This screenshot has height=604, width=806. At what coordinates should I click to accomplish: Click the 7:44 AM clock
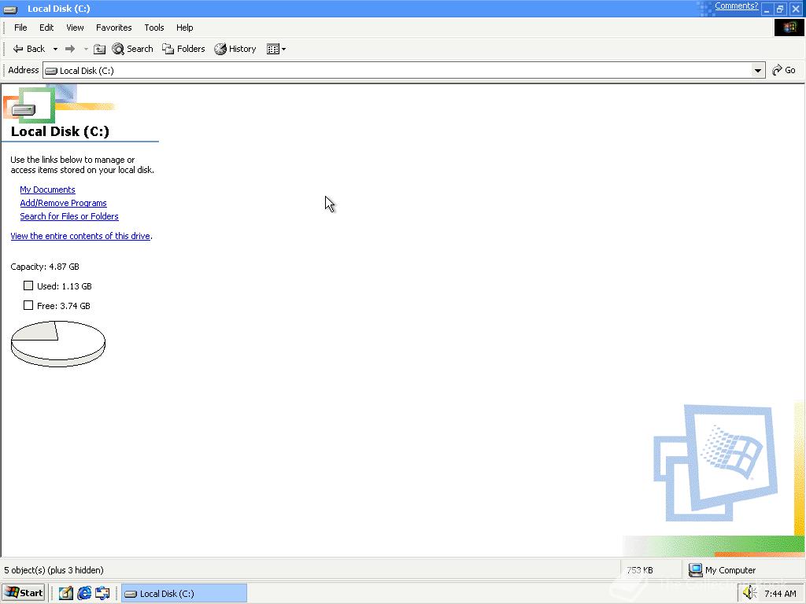point(780,594)
